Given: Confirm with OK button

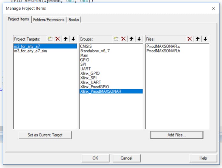Looking at the screenshot, I should click(x=96, y=158).
